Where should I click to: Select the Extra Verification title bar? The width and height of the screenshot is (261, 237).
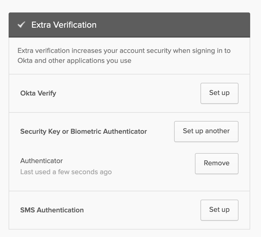(64, 25)
